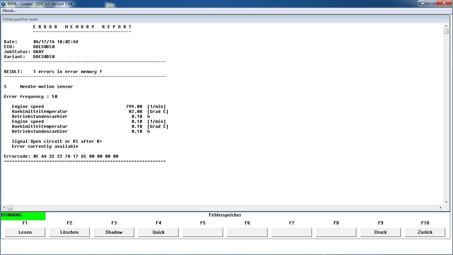Click the blank button under F6

[247, 232]
